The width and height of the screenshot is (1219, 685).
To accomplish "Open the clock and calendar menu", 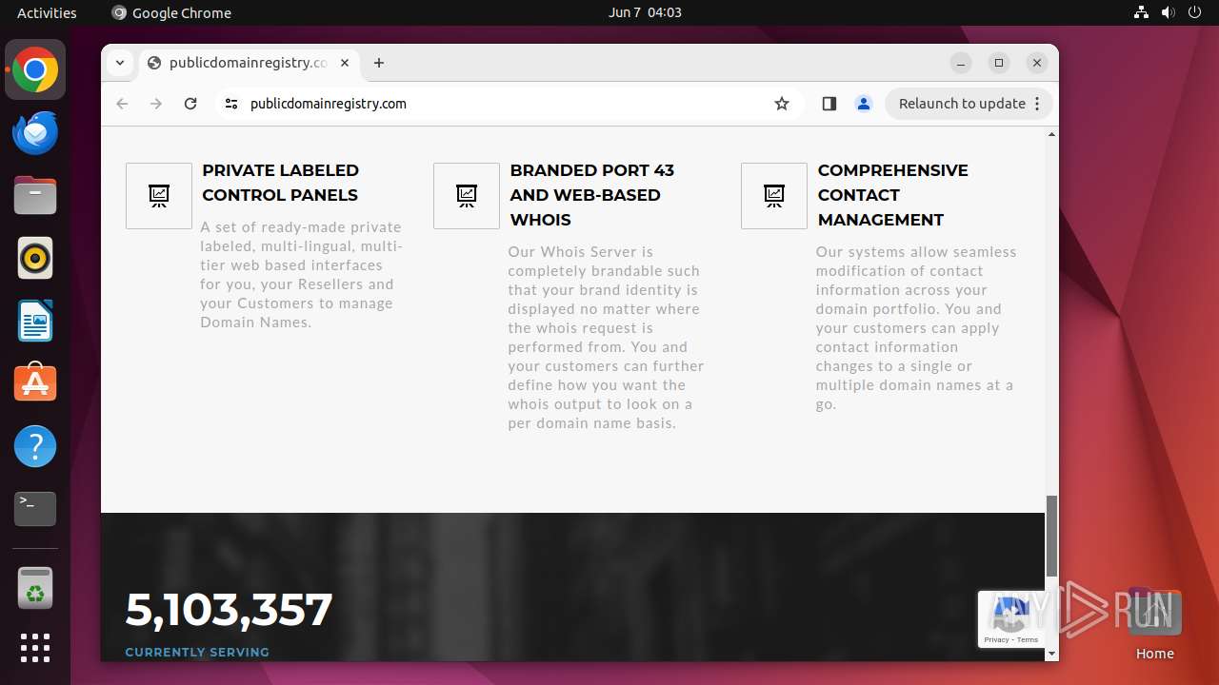I will [x=645, y=12].
